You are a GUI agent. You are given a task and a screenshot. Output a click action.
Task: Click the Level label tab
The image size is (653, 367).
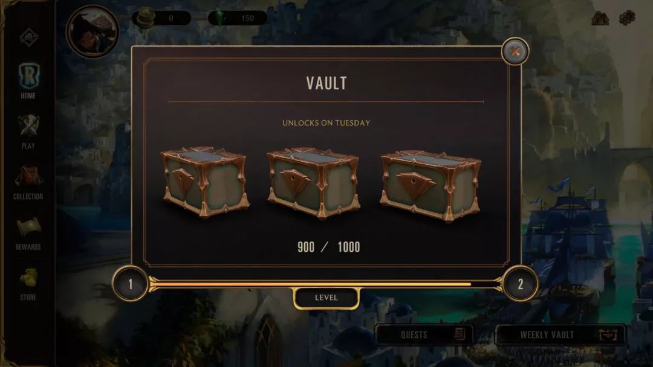click(x=326, y=298)
